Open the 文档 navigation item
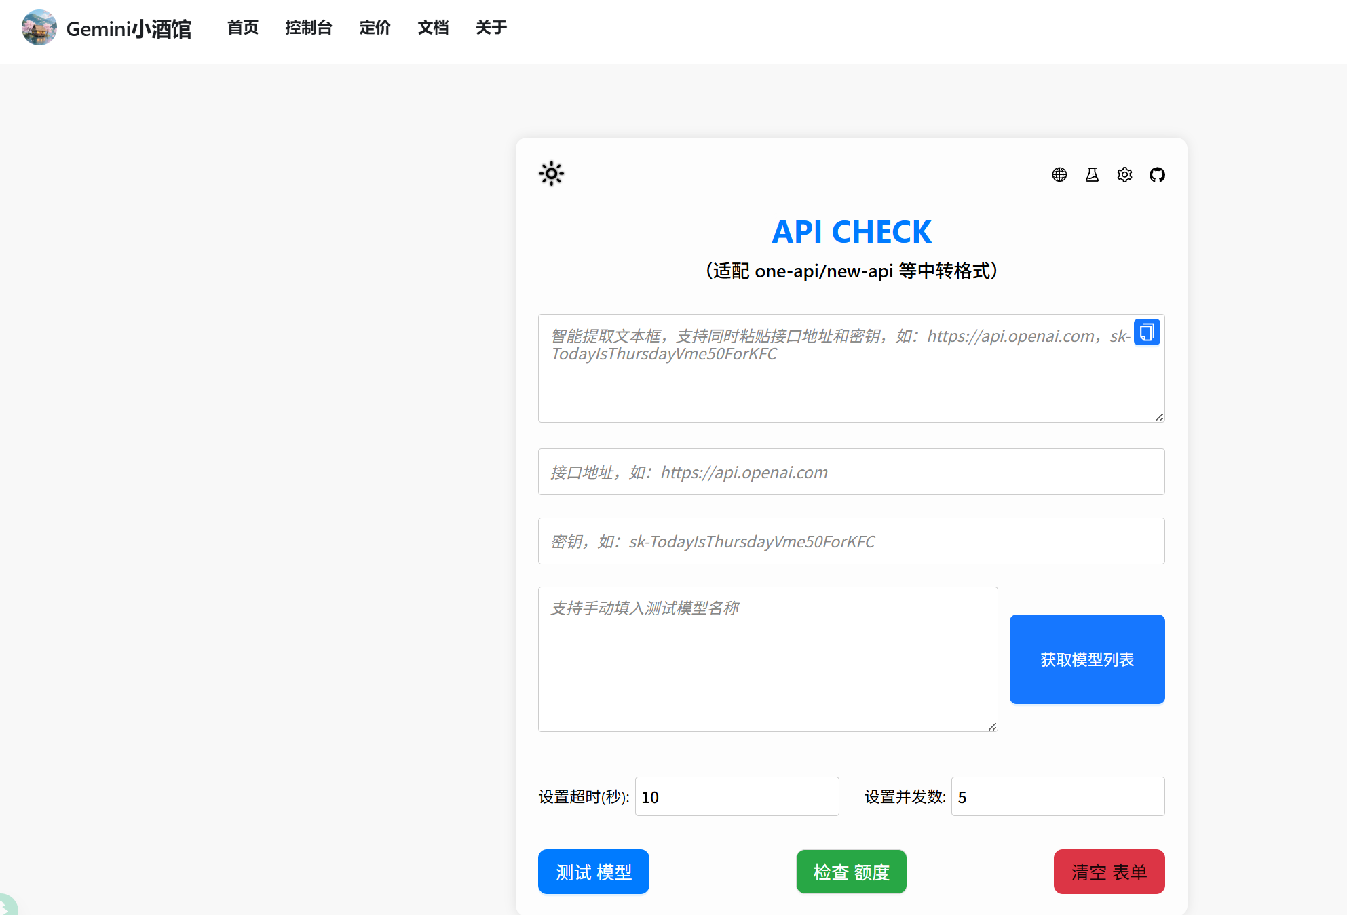The width and height of the screenshot is (1347, 915). point(433,28)
